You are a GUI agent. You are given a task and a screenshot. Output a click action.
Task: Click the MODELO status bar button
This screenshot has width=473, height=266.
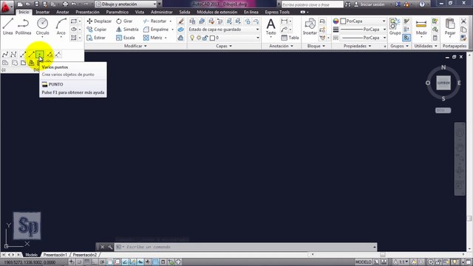coord(363,262)
